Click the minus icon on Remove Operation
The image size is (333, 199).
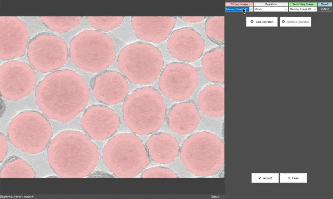click(x=283, y=22)
